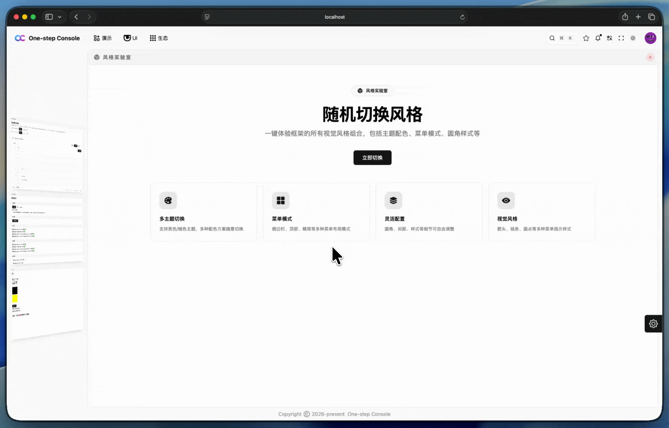Click the layers icon of 灵活配置

tap(393, 201)
